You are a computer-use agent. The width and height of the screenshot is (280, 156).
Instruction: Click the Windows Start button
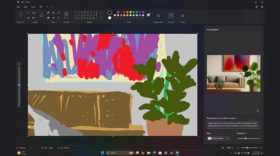(x=102, y=153)
